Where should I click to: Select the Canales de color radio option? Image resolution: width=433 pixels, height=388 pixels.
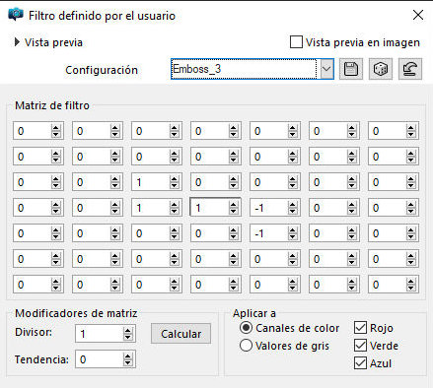tap(246, 328)
